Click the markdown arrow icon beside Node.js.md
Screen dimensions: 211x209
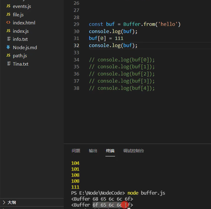pyautogui.click(x=8, y=47)
